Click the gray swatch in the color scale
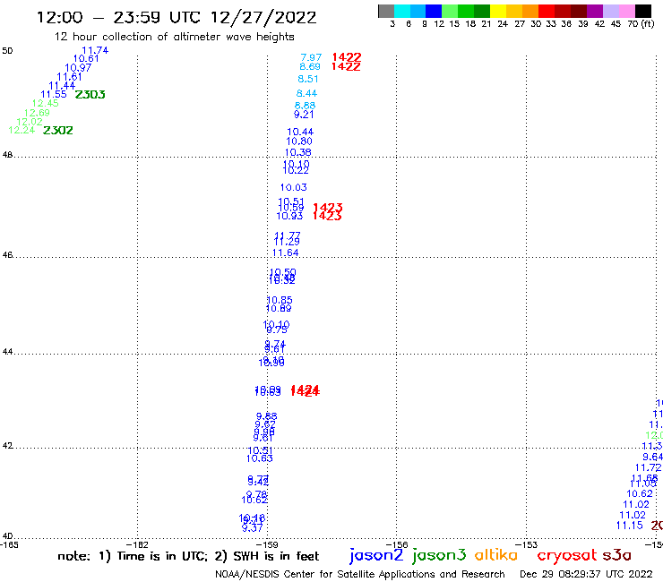Image resolution: width=663 pixels, height=582 pixels. (386, 11)
